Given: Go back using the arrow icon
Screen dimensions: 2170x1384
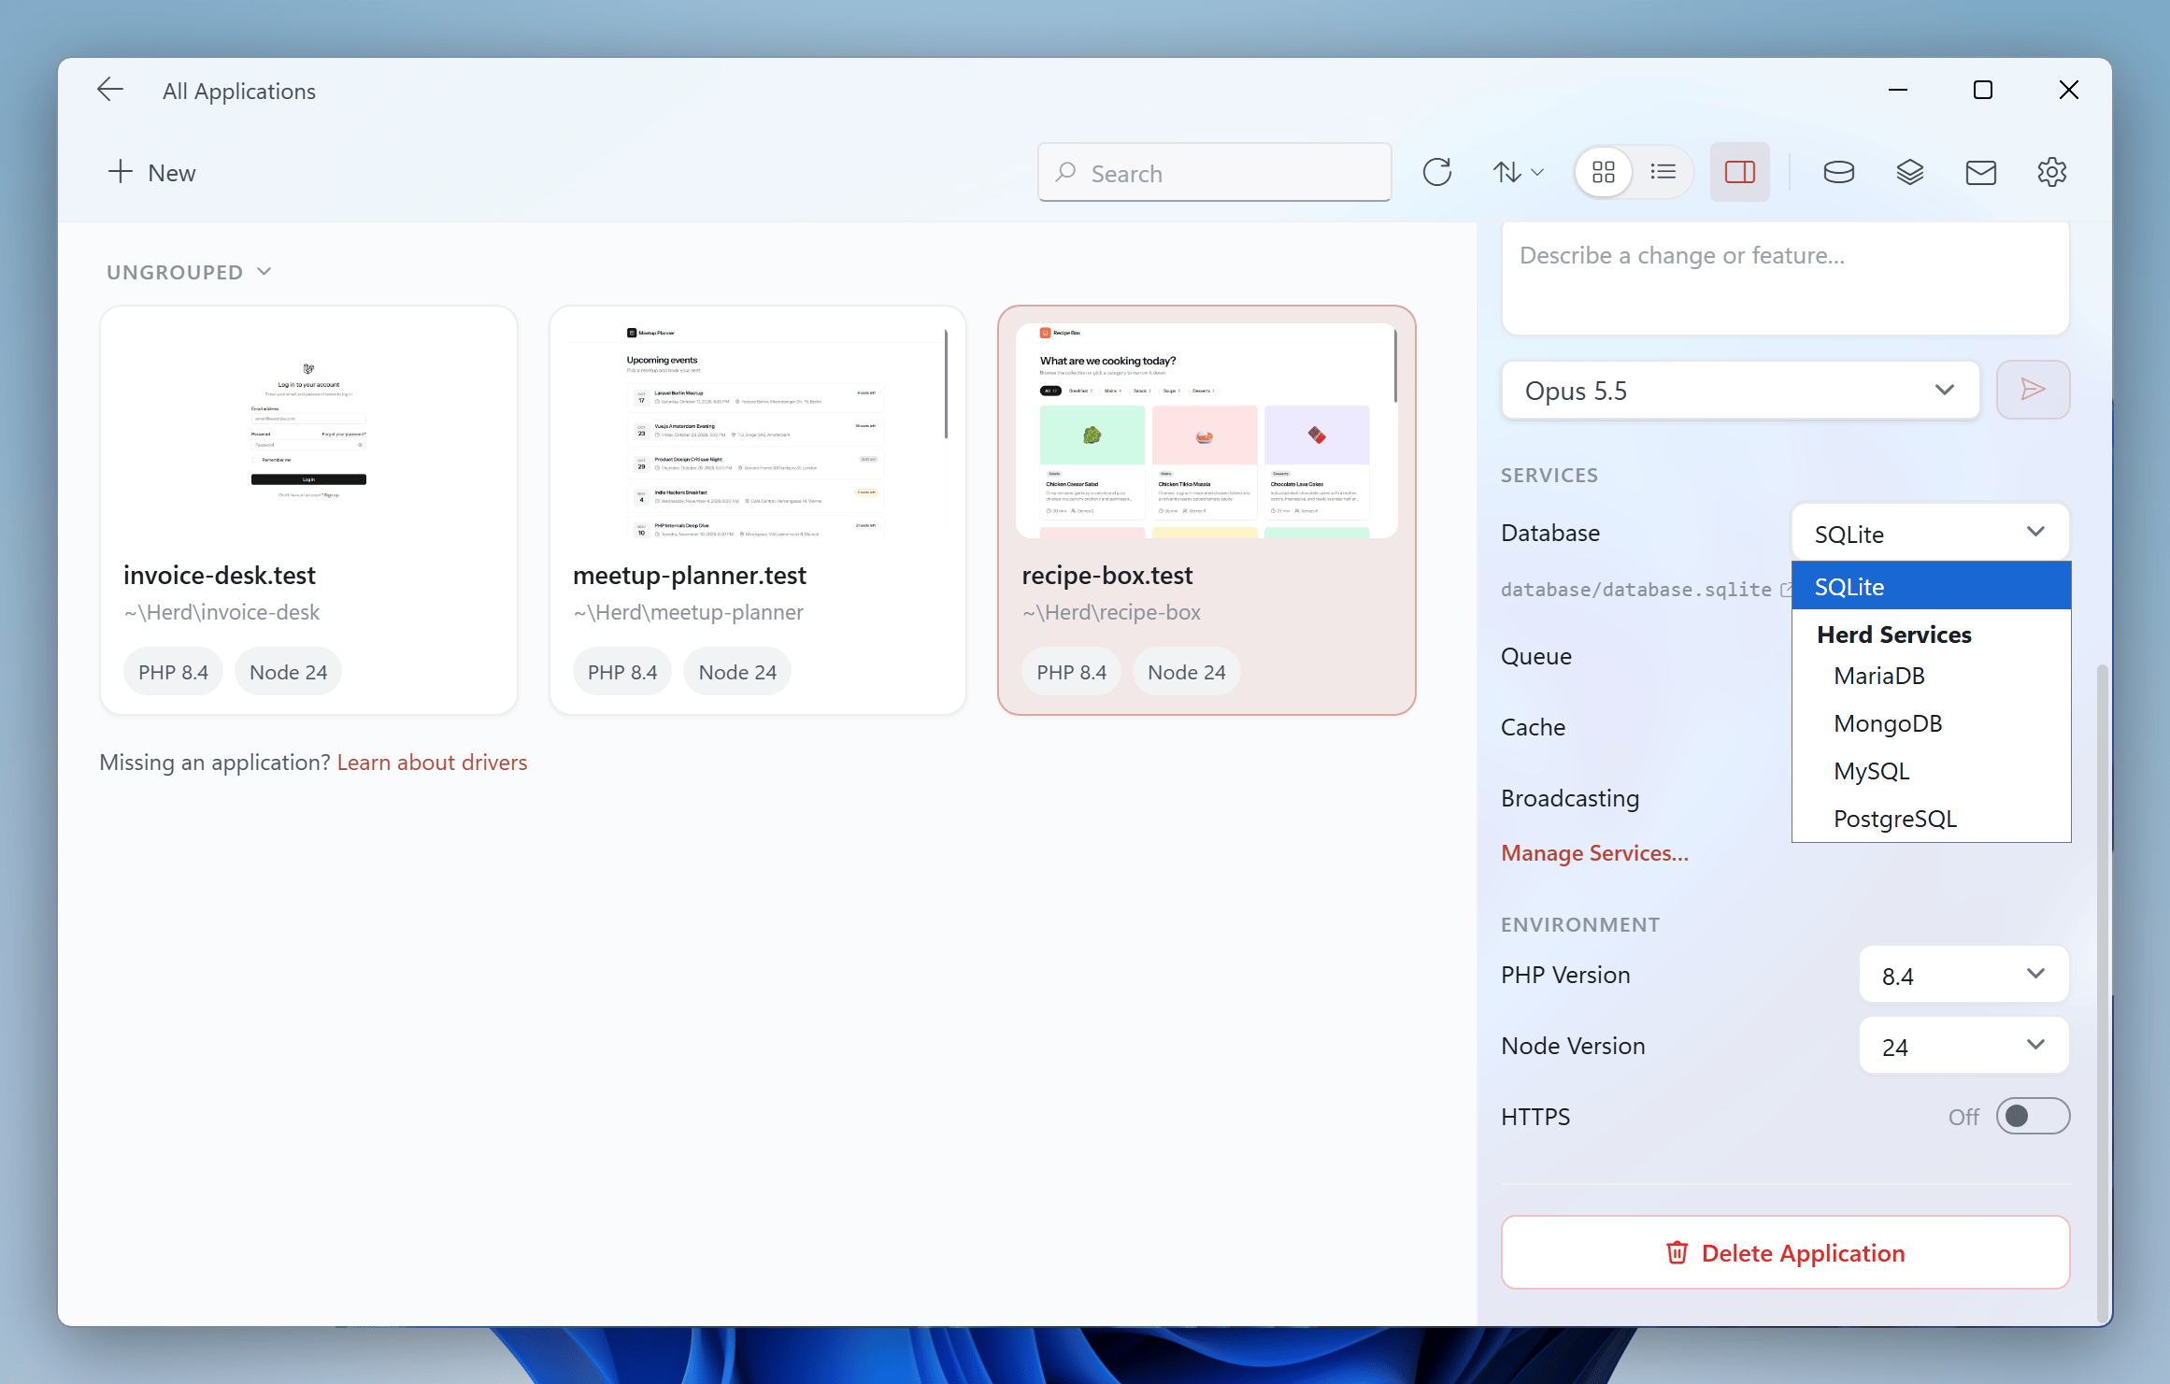Looking at the screenshot, I should point(110,90).
